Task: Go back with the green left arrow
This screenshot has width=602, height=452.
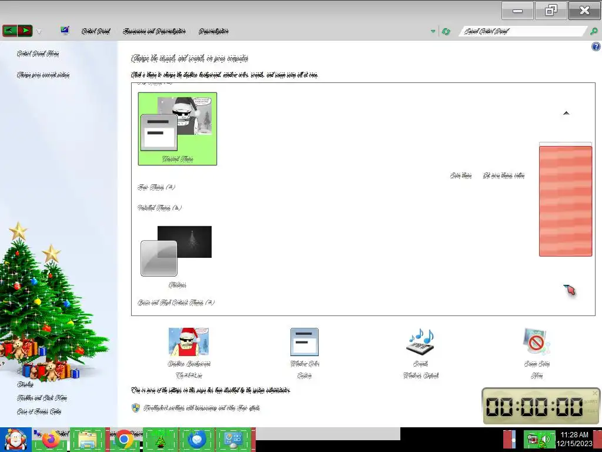Action: [x=9, y=31]
